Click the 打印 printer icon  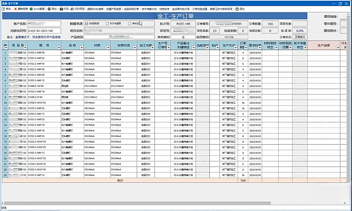click(61, 9)
